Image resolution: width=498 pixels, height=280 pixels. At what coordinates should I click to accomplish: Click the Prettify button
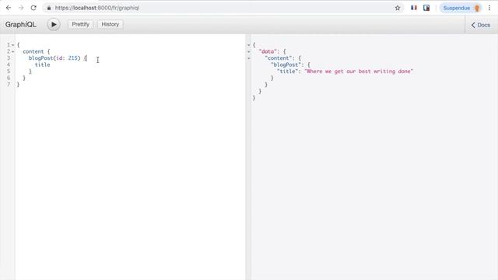80,24
